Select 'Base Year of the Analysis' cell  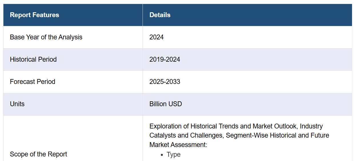pos(73,37)
